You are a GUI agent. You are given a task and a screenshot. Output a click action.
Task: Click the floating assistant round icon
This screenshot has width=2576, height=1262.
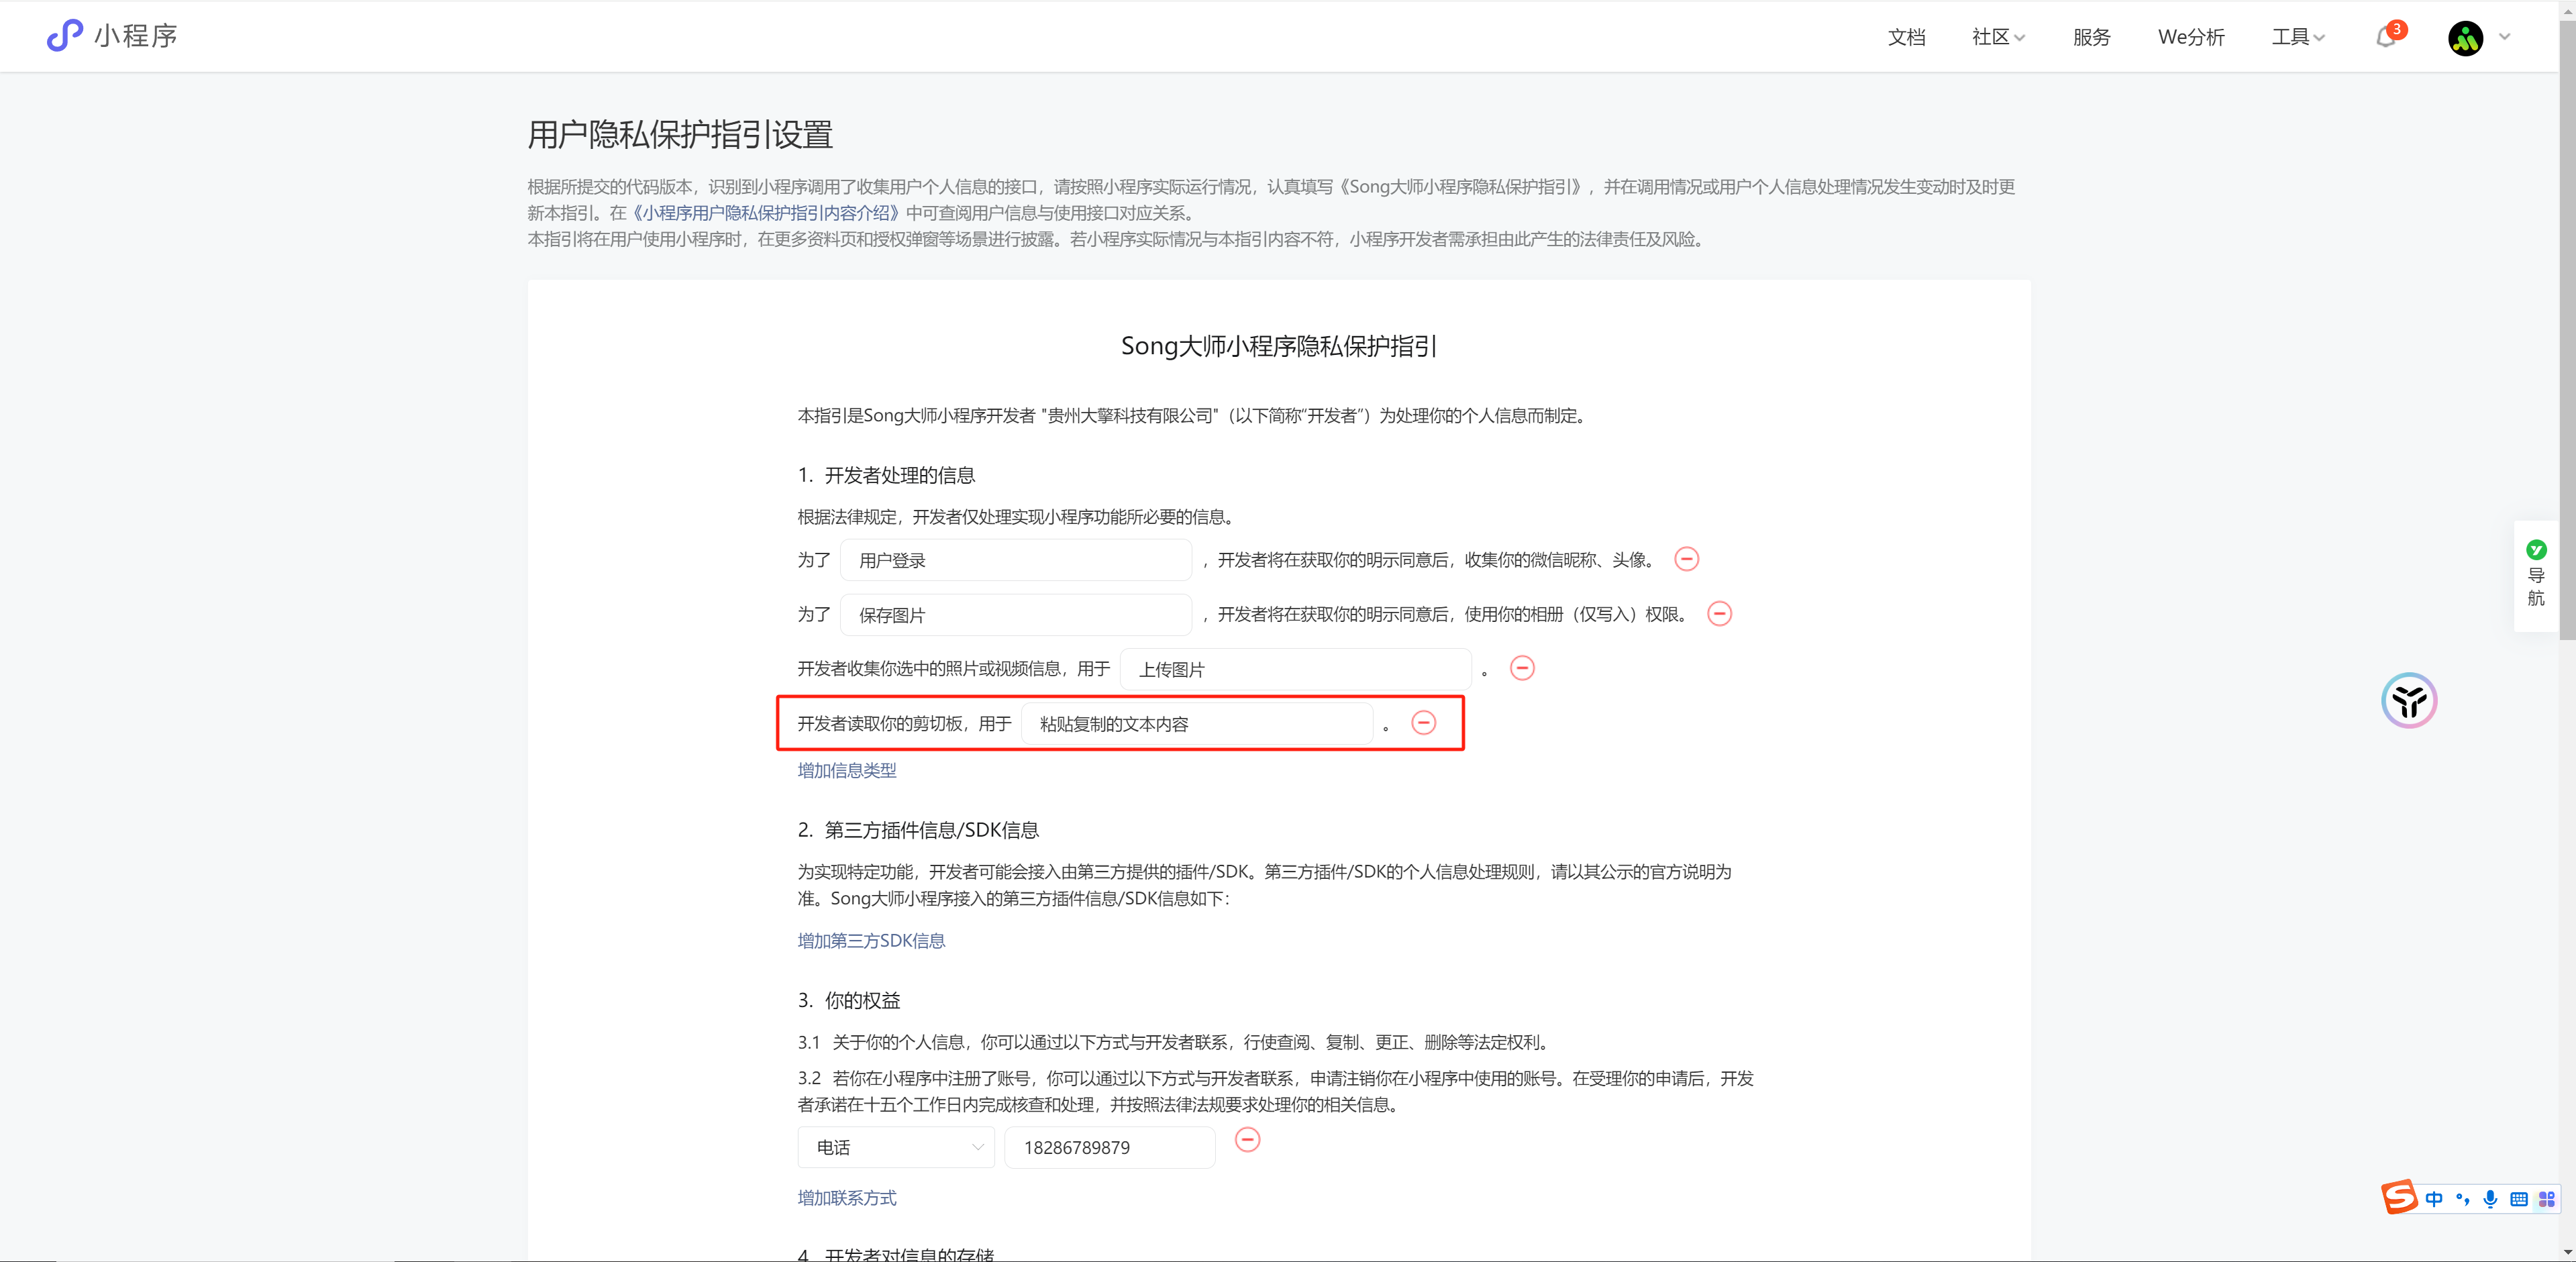pyautogui.click(x=2408, y=700)
